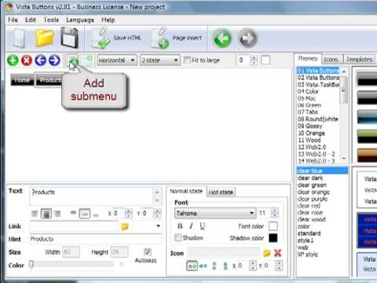The image size is (377, 283).
Task: Switch to the Hot state tab
Action: coord(221,192)
